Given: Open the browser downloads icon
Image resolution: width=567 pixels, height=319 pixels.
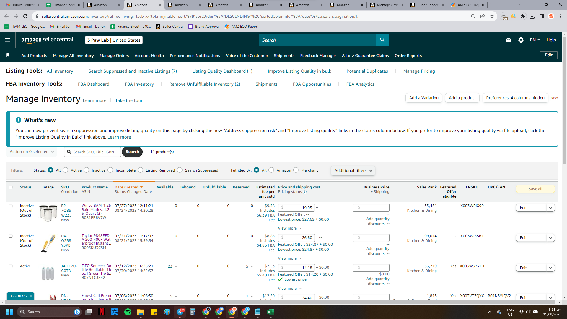Looking at the screenshot, I should point(532,16).
